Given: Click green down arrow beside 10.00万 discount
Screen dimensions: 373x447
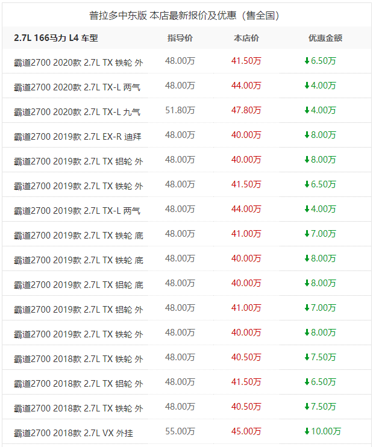Looking at the screenshot, I should point(307,431).
